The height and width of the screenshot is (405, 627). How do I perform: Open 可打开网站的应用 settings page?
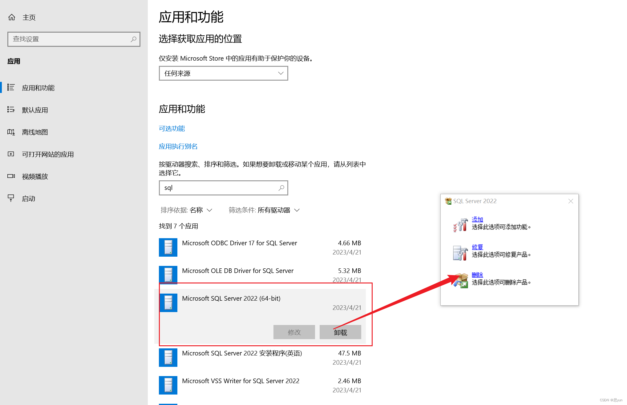48,154
